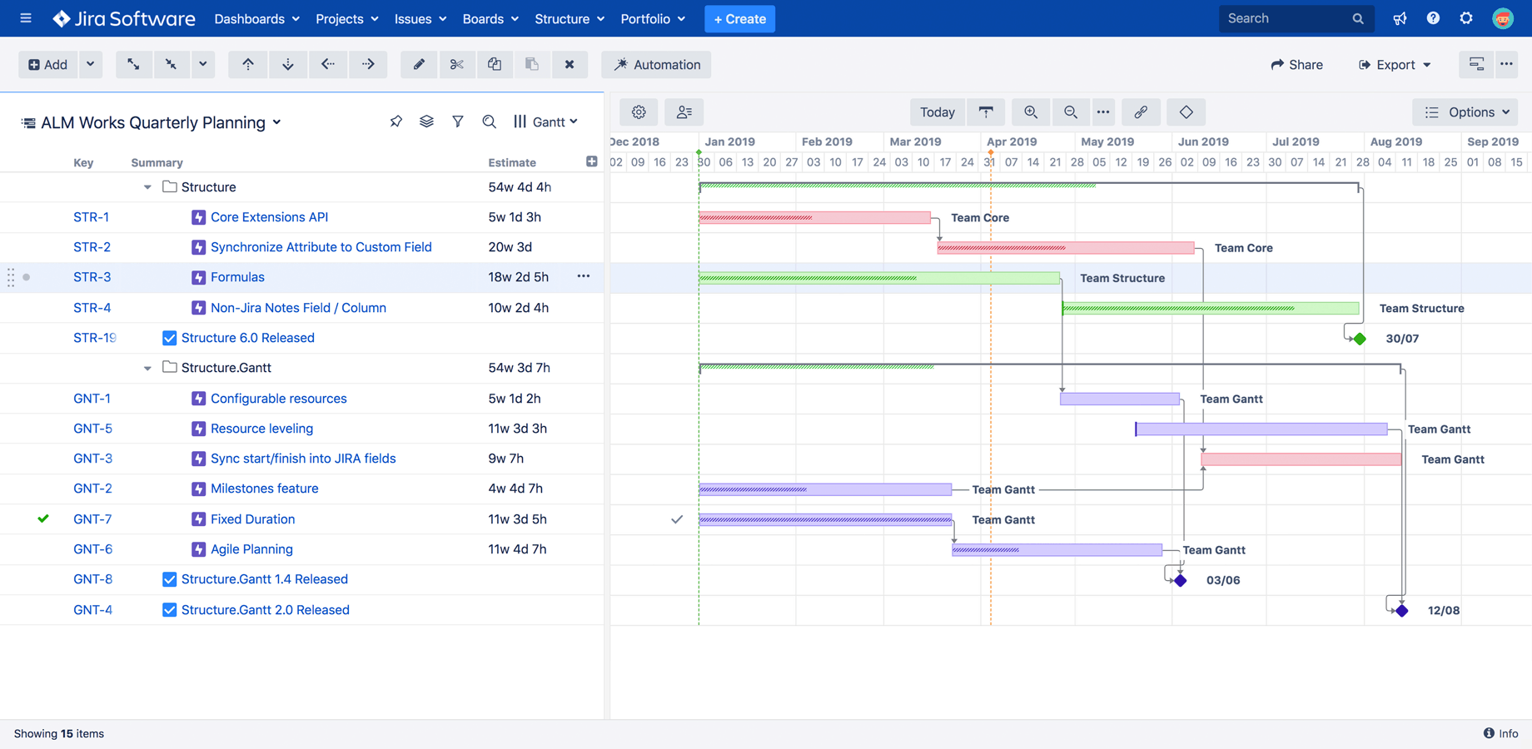Zoom out of the Gantt timeline
Image resolution: width=1532 pixels, height=749 pixels.
point(1071,112)
